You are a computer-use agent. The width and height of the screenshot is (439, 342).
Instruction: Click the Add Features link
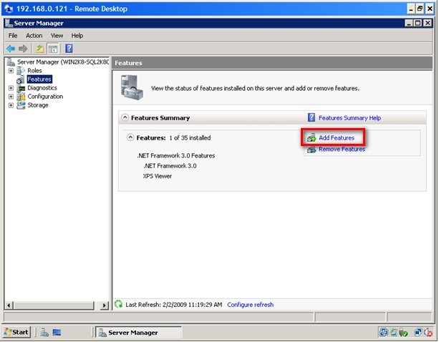coord(337,138)
